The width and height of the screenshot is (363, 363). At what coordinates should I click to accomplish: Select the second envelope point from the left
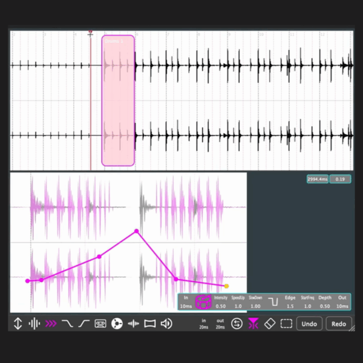(41, 280)
